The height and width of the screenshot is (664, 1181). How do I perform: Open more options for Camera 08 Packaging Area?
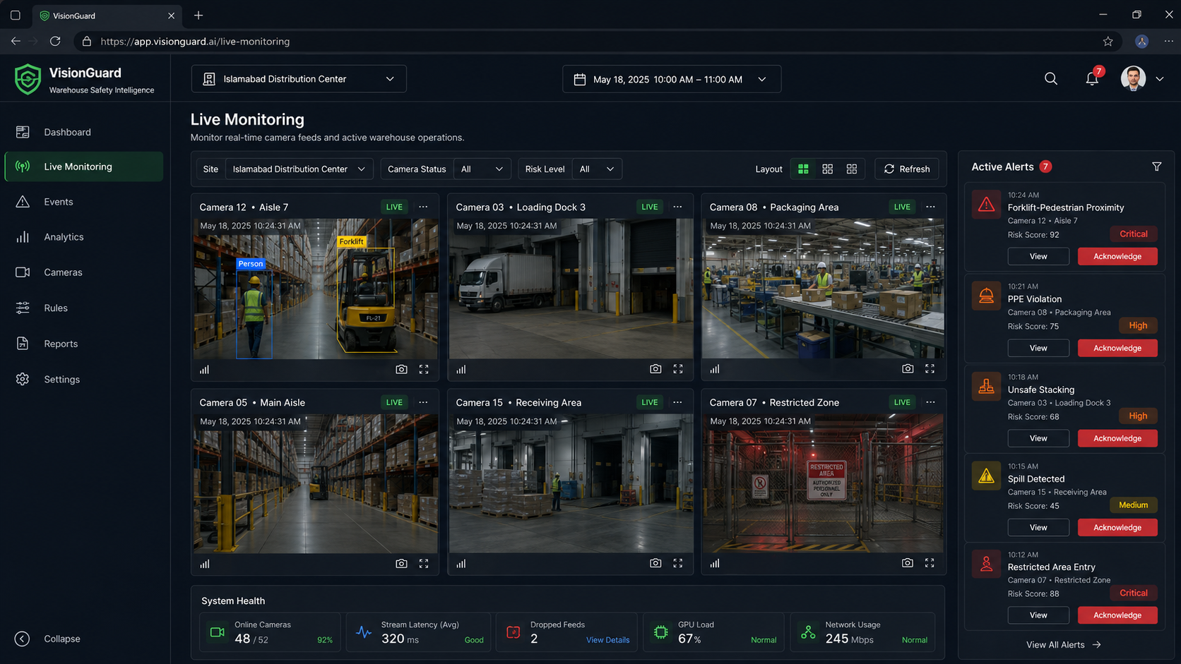[x=930, y=207]
